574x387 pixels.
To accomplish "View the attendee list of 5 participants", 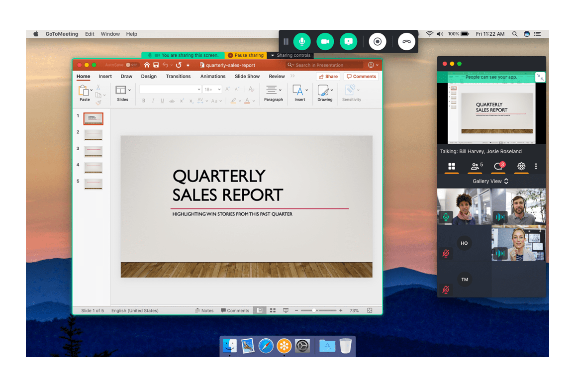I will tap(475, 167).
